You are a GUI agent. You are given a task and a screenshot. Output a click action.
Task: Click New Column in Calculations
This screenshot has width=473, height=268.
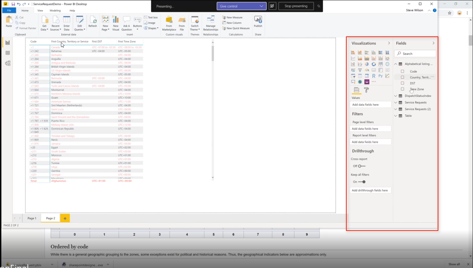[232, 23]
